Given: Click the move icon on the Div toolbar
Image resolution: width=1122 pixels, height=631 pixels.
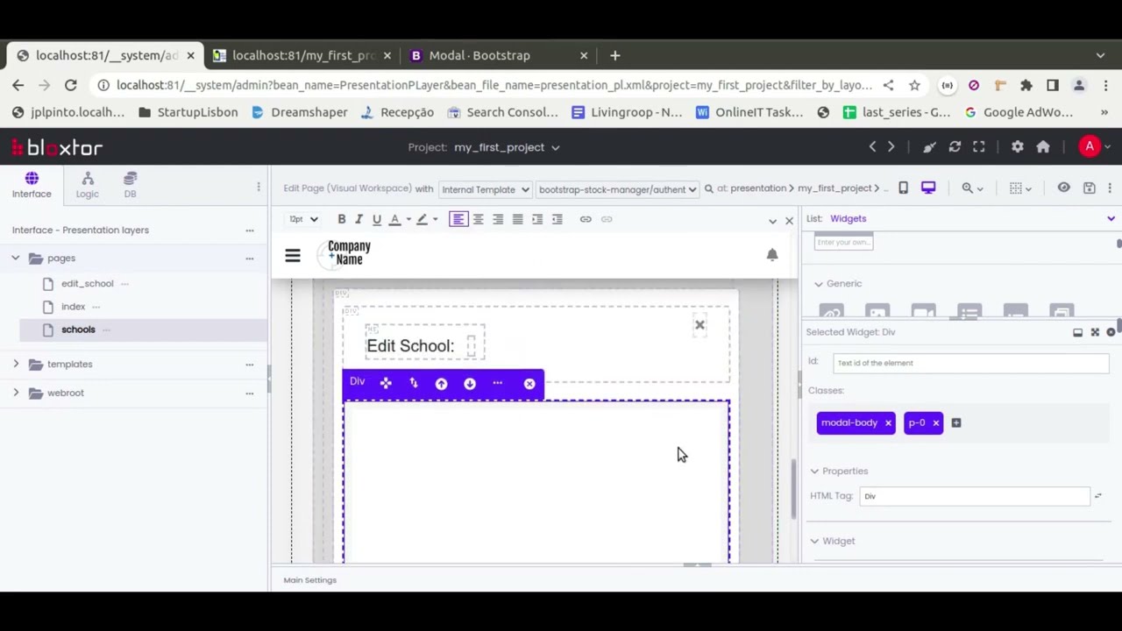Looking at the screenshot, I should [386, 383].
